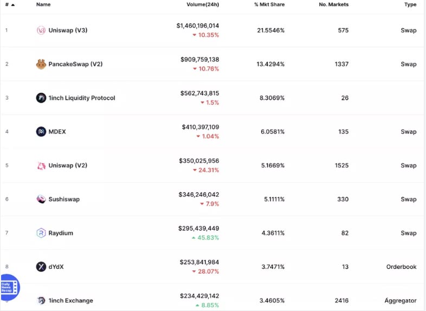Click volume $295,439,449 for Raydium
Viewport: 426px width, 311px height.
[x=198, y=229]
